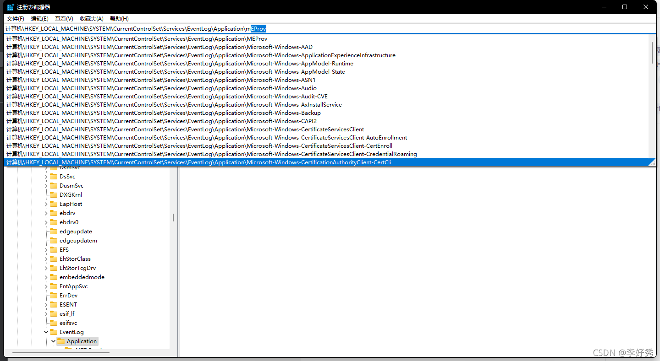Select the ESENT key in the tree
660x361 pixels.
coord(68,305)
